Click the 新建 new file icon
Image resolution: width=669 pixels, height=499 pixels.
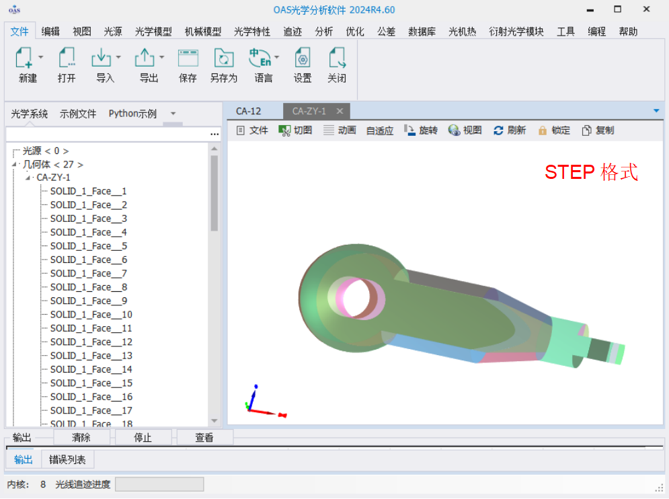pyautogui.click(x=24, y=58)
